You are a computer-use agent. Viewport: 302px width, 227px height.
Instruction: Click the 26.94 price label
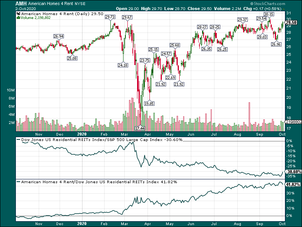point(59,36)
